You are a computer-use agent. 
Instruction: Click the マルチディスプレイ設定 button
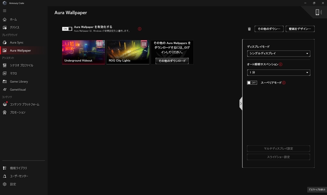(278, 148)
